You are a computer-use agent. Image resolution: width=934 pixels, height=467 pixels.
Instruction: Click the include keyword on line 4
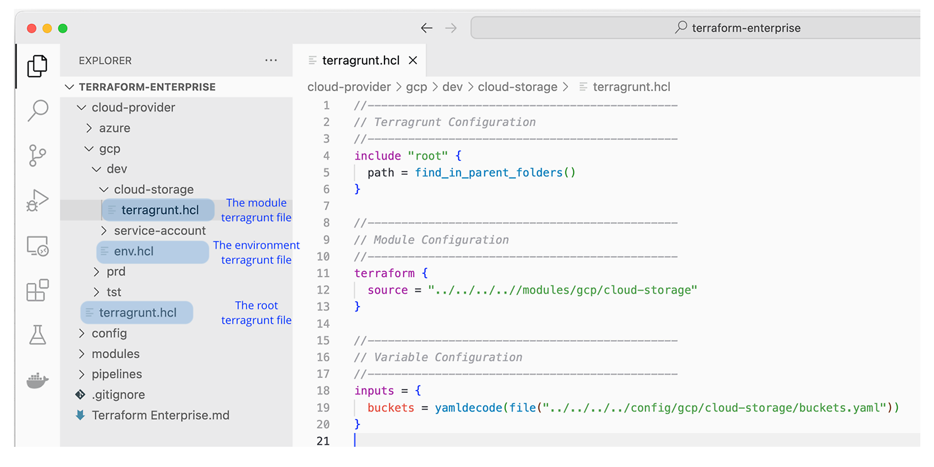[x=377, y=156]
